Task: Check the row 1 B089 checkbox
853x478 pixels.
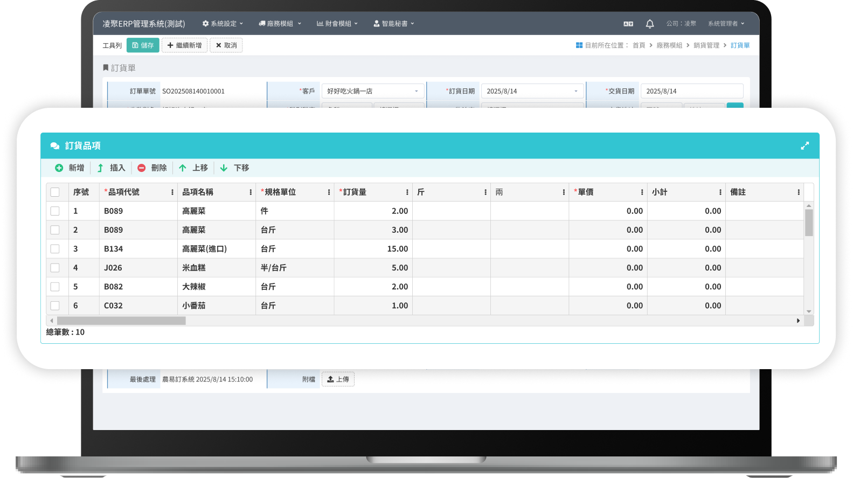Action: coord(55,211)
